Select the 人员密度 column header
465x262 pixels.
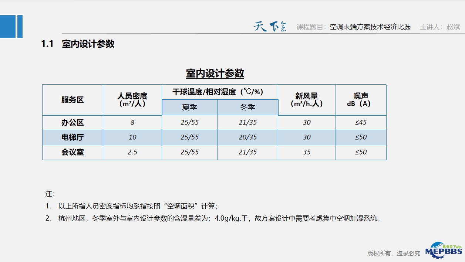coord(132,100)
